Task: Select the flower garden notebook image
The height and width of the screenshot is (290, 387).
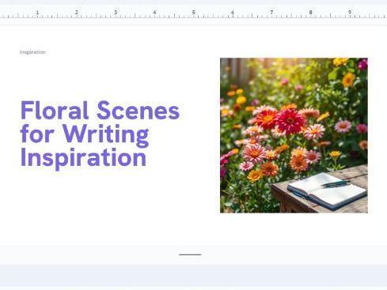Action: click(x=294, y=135)
